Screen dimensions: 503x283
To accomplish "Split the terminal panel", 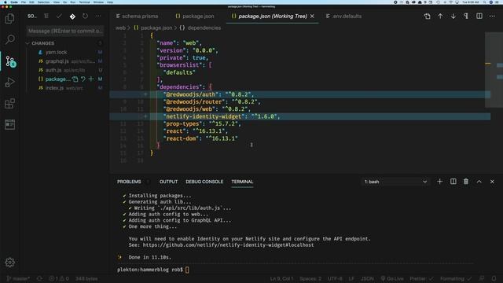I will pos(453,182).
